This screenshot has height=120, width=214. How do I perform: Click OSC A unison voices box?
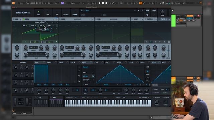click(x=33, y=47)
